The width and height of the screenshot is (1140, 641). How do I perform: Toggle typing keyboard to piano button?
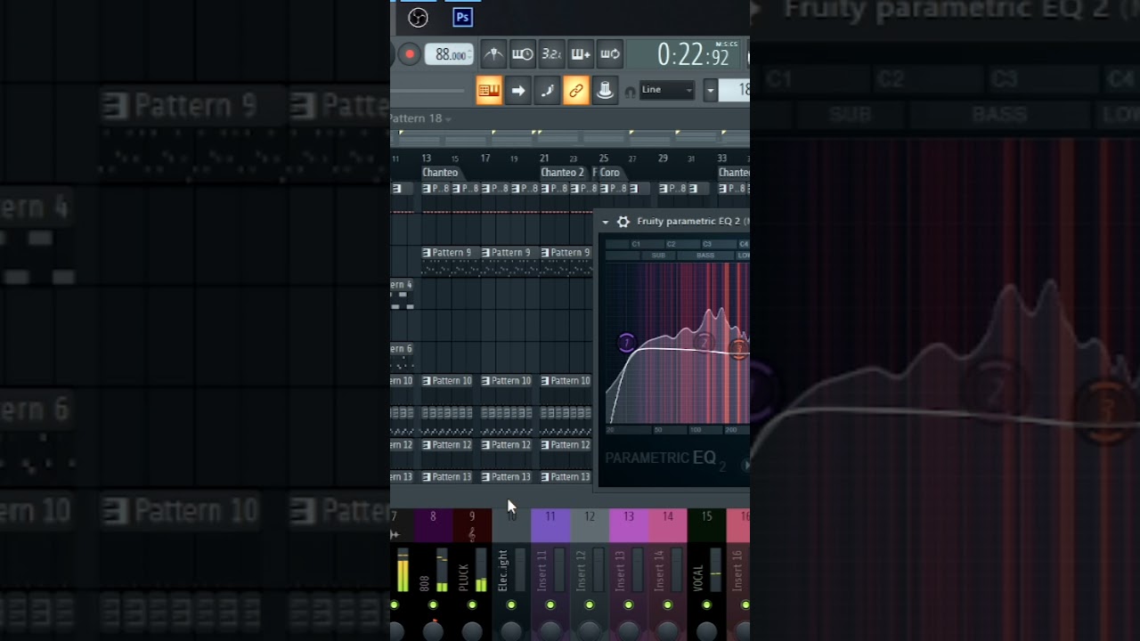click(x=489, y=90)
